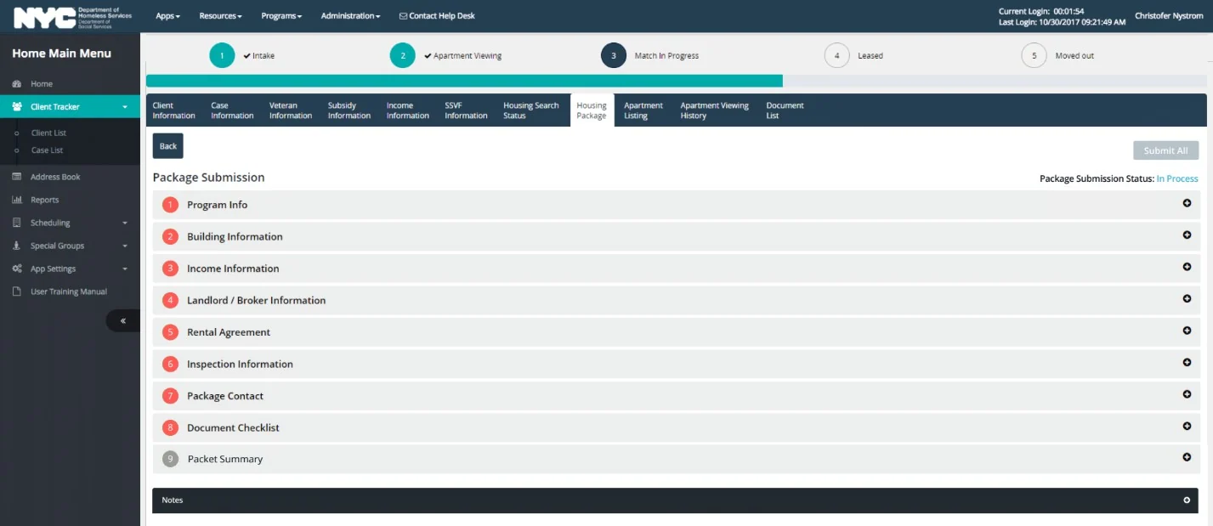This screenshot has width=1213, height=526.
Task: Click step 5 Moved out circle
Action: tap(1034, 55)
